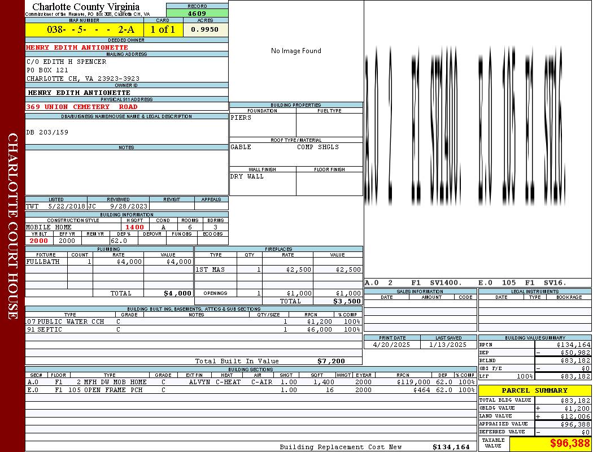Select 2 MFH DW MOB HOME section type

112,382
